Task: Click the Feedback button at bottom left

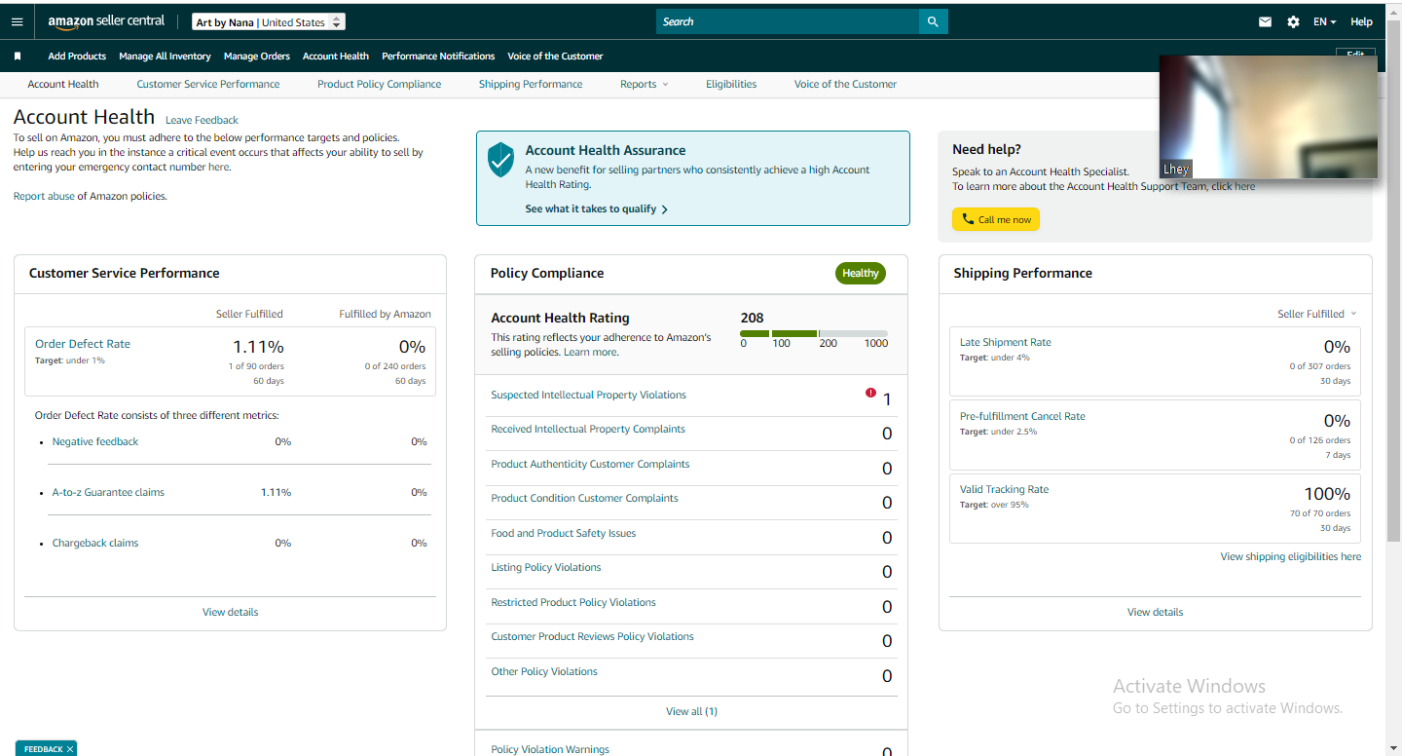Action: (x=46, y=749)
